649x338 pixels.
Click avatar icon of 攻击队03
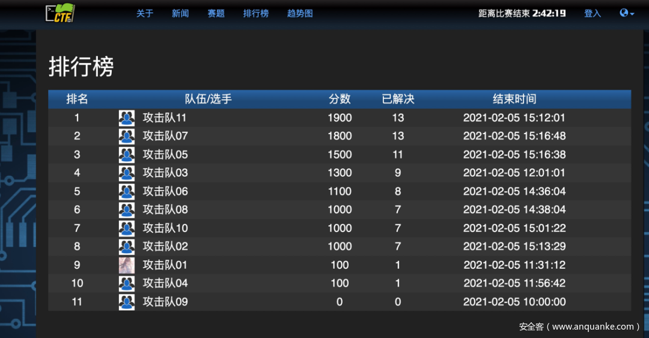click(127, 173)
